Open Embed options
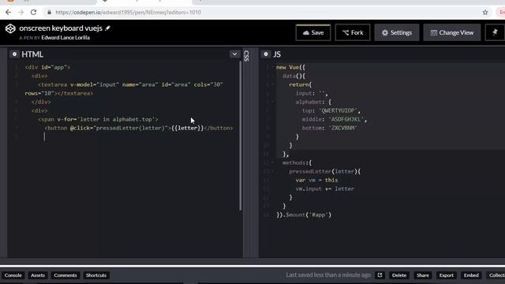505x284 pixels. coord(471,275)
